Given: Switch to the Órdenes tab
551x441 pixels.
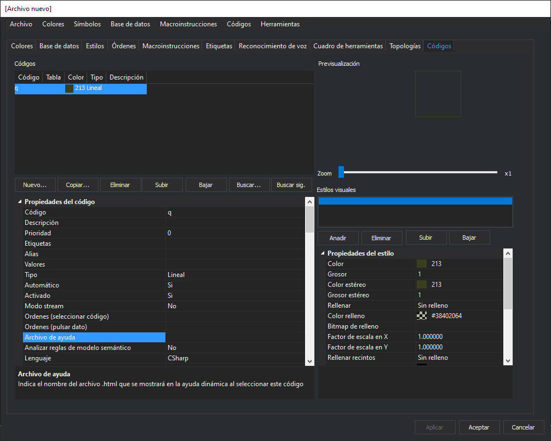Looking at the screenshot, I should tap(124, 46).
